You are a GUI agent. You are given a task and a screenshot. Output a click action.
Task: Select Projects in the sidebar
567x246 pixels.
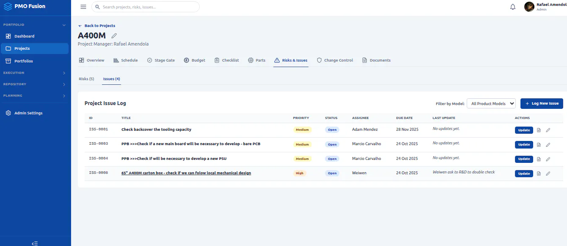tap(35, 49)
